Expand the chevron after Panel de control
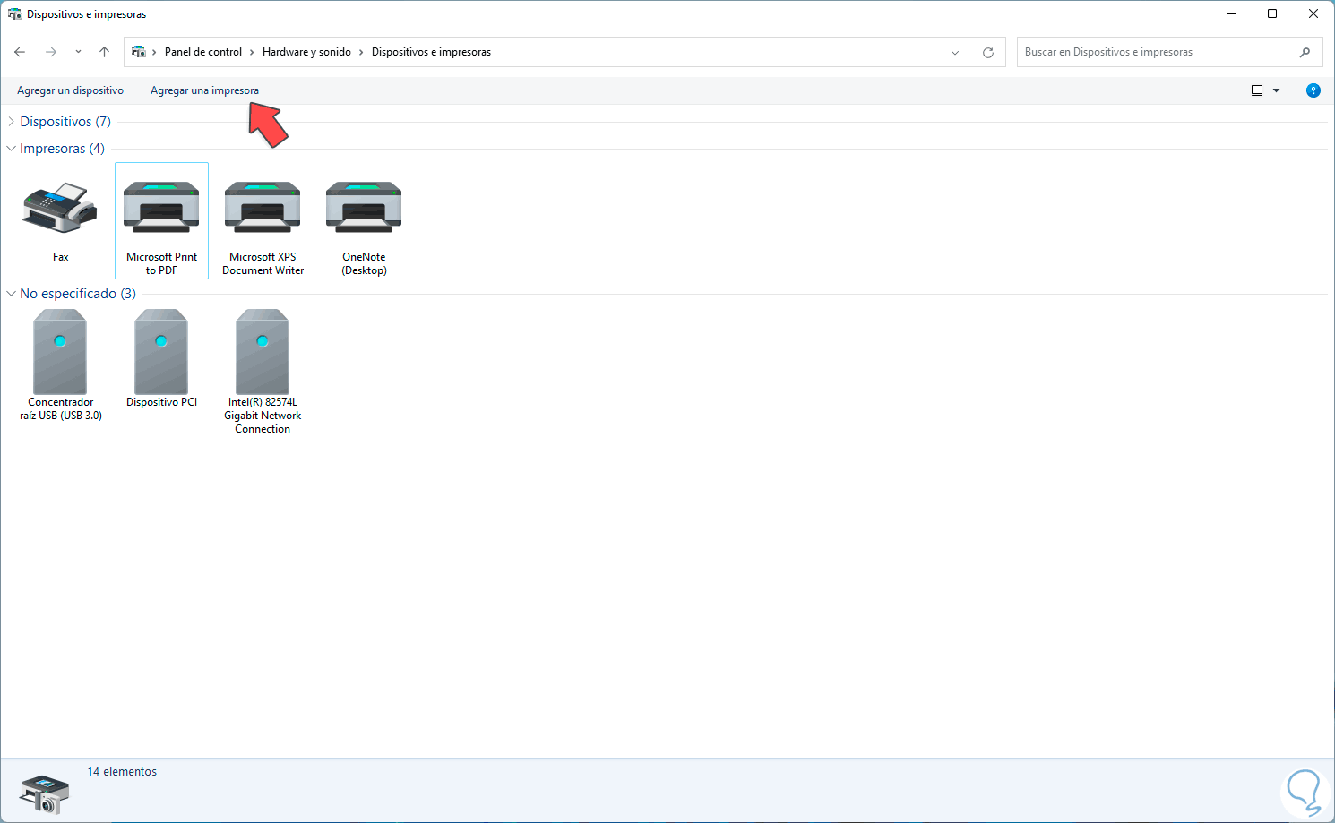The image size is (1335, 823). [252, 52]
